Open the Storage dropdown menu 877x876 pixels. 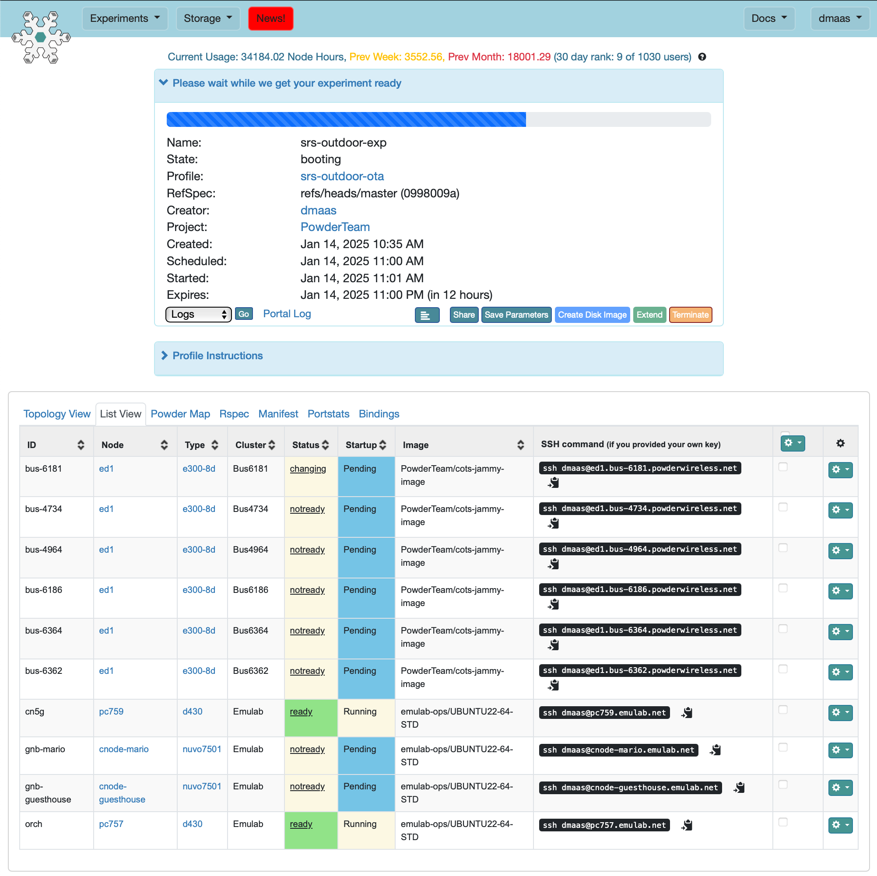tap(208, 19)
